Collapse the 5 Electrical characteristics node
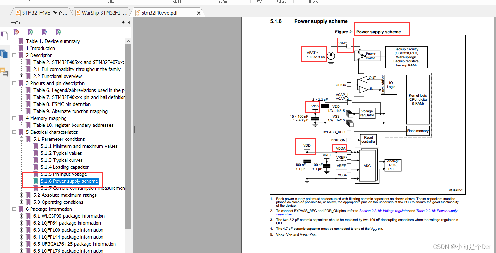496x253 pixels. [x=14, y=132]
